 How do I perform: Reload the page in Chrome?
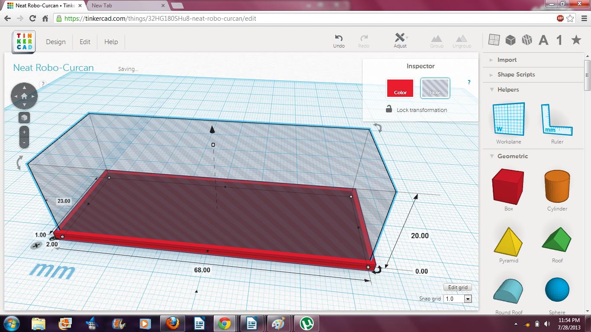[32, 19]
